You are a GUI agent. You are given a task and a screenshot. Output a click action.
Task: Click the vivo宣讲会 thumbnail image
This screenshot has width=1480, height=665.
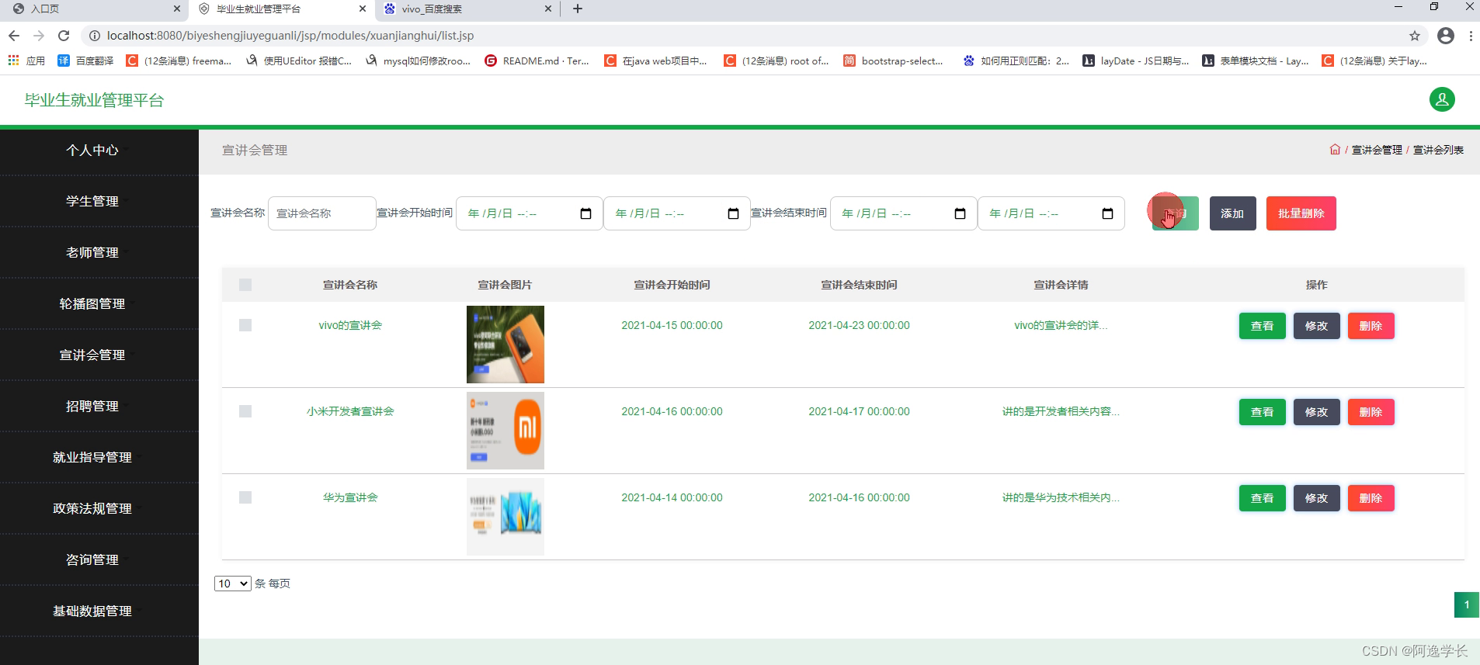(505, 345)
